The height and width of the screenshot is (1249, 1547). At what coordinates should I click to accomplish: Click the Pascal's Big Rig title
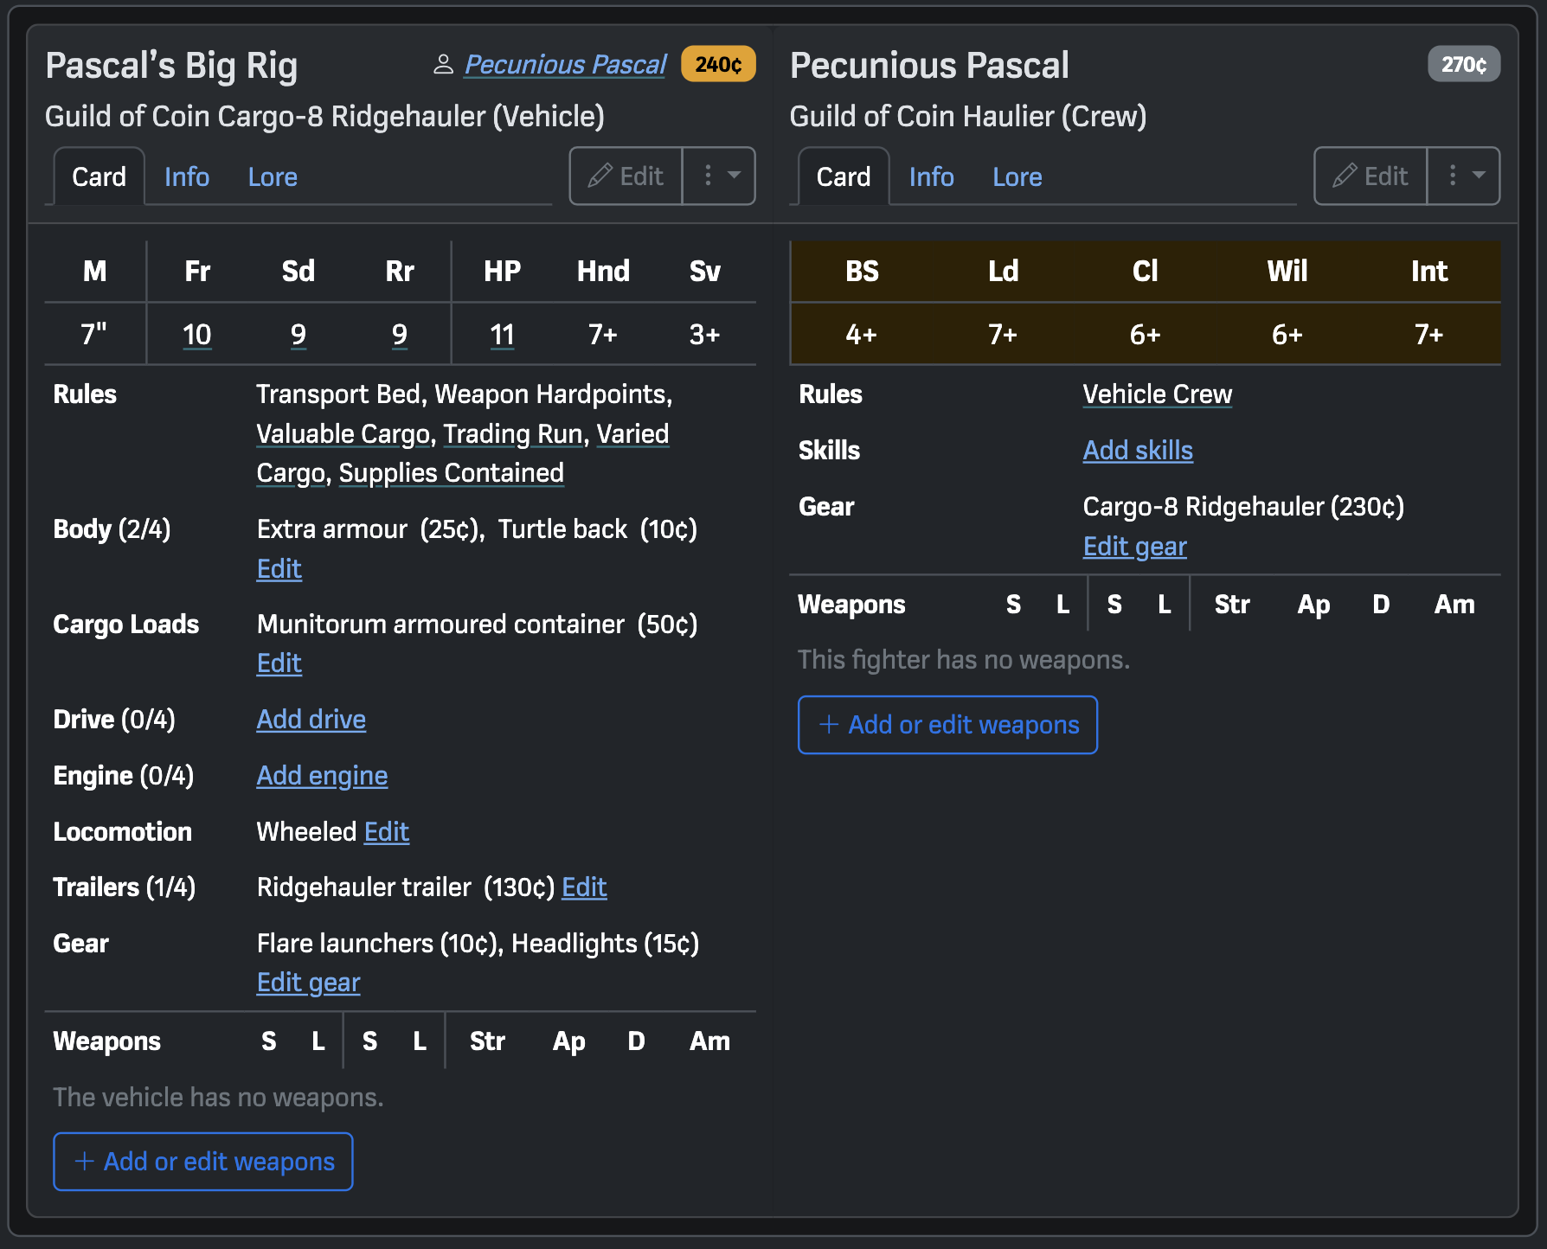tap(171, 66)
